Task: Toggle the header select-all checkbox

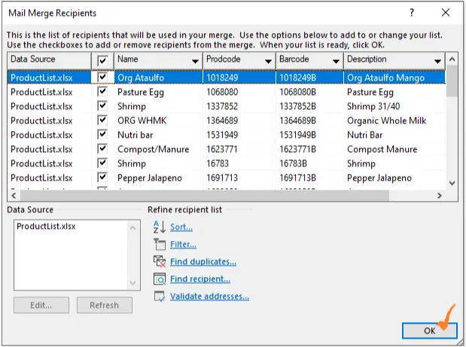Action: (x=102, y=61)
